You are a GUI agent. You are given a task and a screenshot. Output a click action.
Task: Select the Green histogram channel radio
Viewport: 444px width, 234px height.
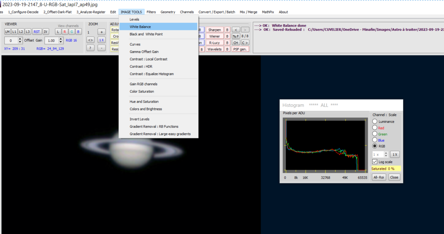pyautogui.click(x=375, y=134)
